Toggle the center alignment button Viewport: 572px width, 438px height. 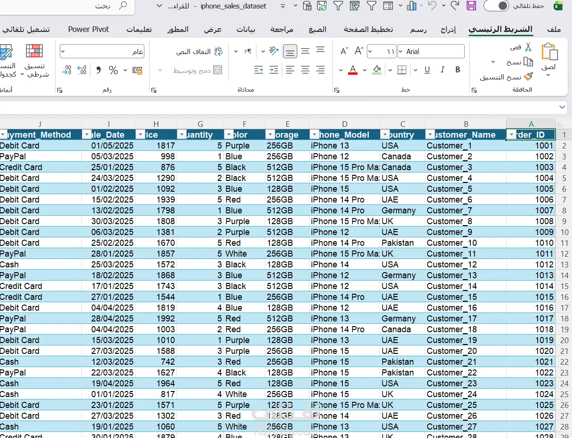305,70
